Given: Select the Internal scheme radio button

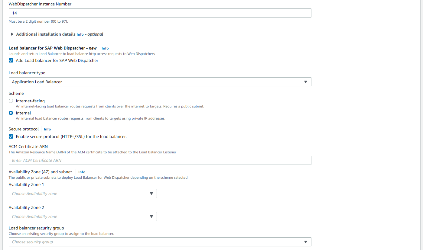Looking at the screenshot, I should (x=11, y=113).
